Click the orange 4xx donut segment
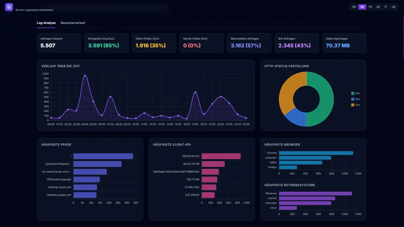The width and height of the screenshot is (404, 227). click(x=290, y=89)
